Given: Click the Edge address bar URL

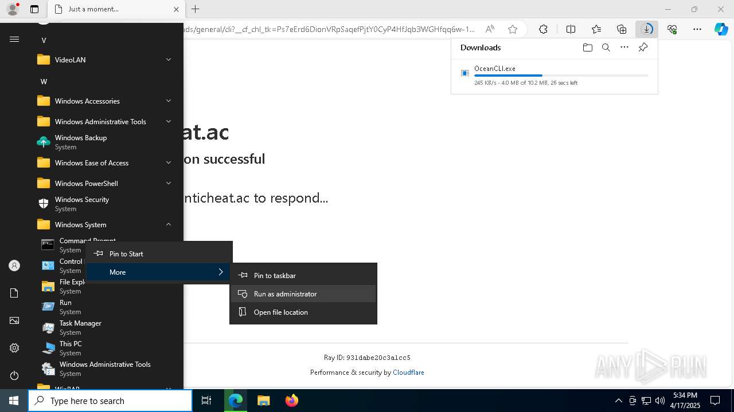Looking at the screenshot, I should [x=329, y=29].
